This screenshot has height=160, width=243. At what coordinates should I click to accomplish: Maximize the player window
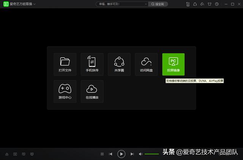tap(233, 4)
